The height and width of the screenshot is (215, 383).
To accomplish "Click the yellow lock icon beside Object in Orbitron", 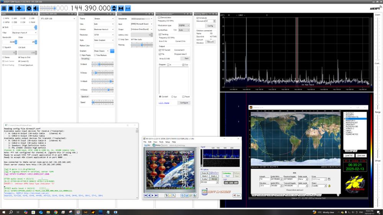I will pos(329,186).
